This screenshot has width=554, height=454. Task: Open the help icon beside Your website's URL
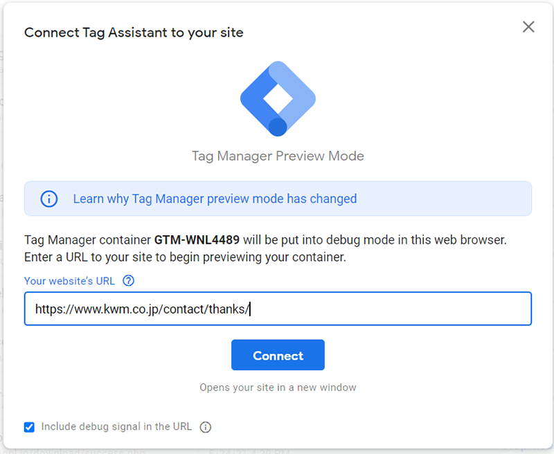coord(128,281)
